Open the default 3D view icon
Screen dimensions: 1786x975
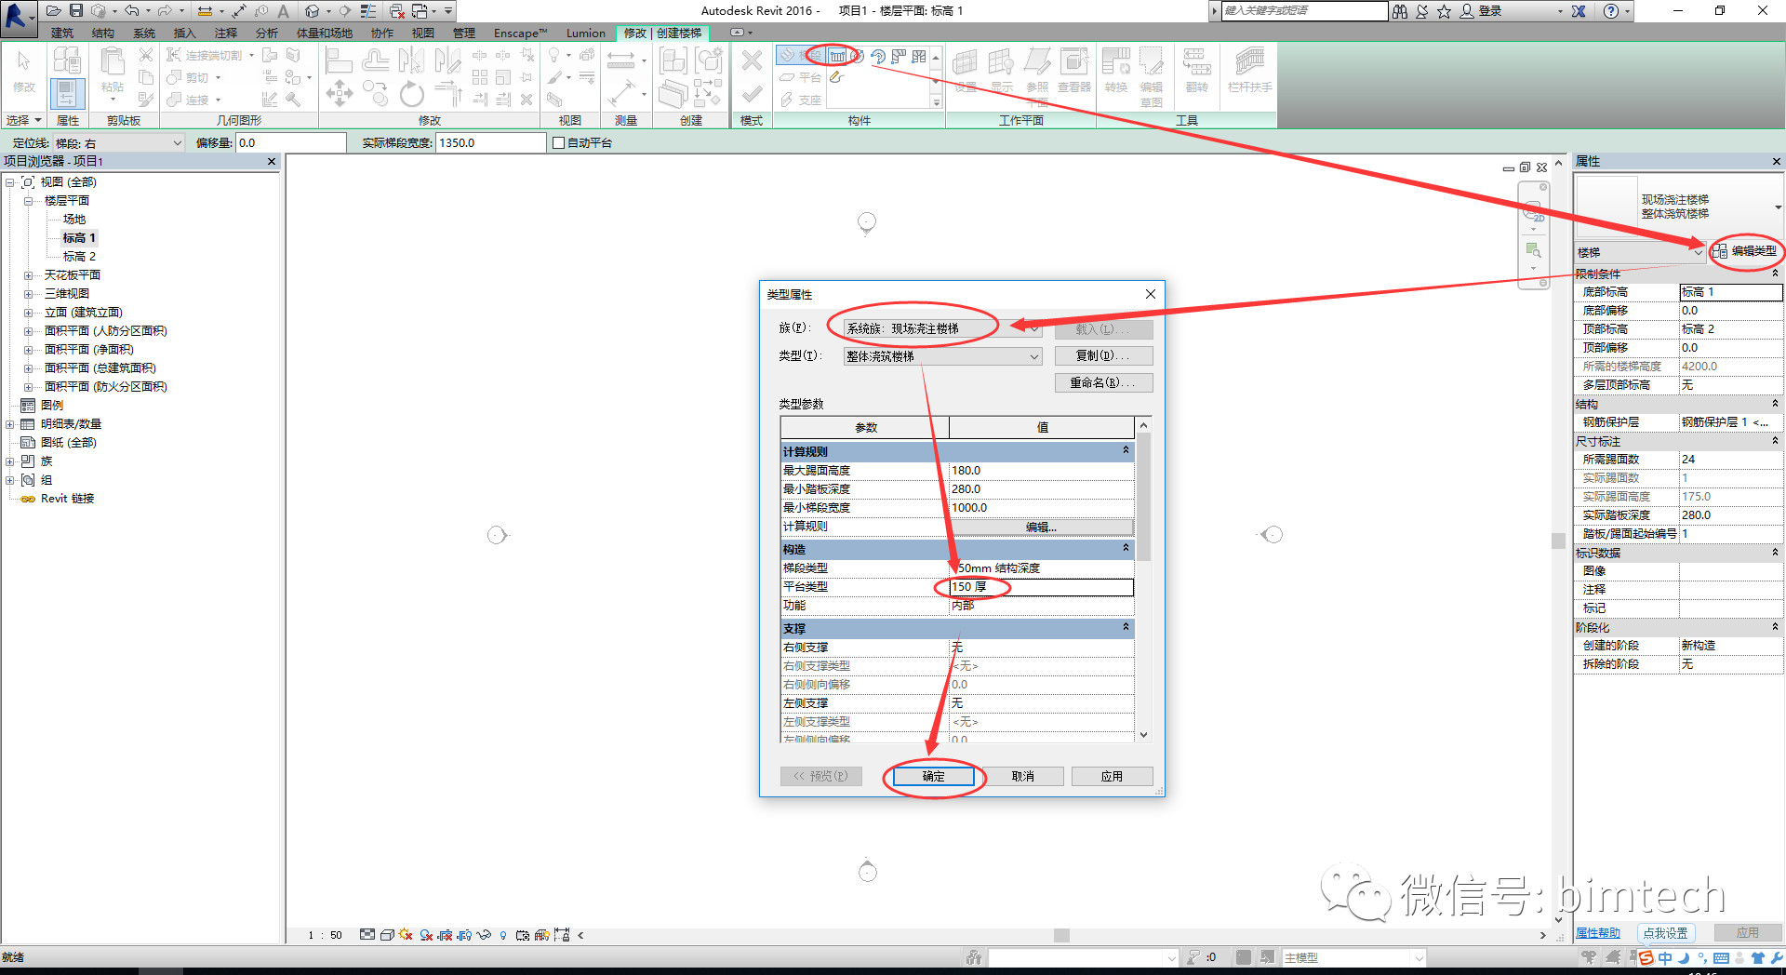[313, 11]
